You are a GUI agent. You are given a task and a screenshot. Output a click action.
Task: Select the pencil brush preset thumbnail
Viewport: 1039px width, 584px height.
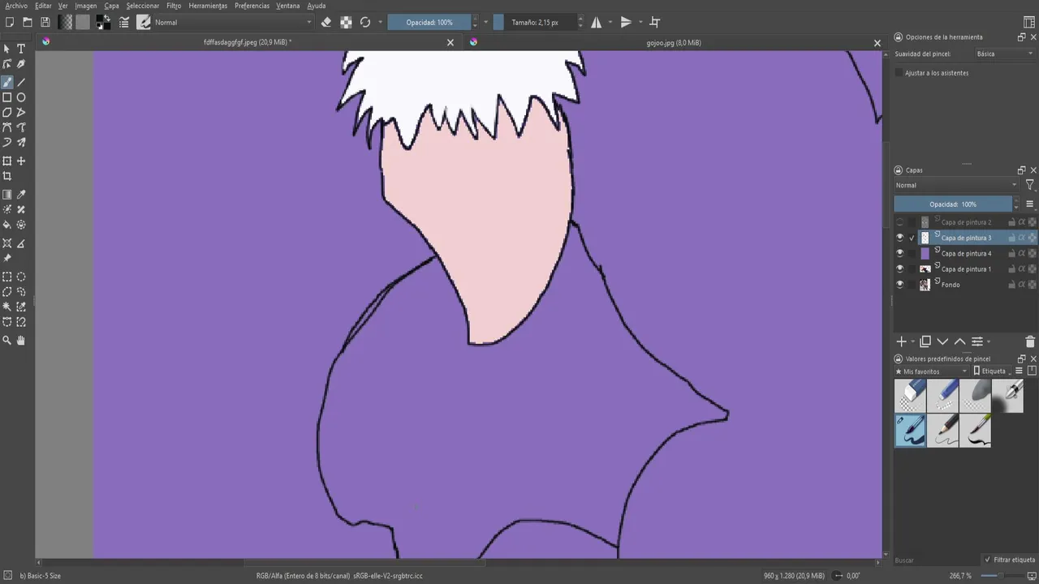[x=942, y=432]
